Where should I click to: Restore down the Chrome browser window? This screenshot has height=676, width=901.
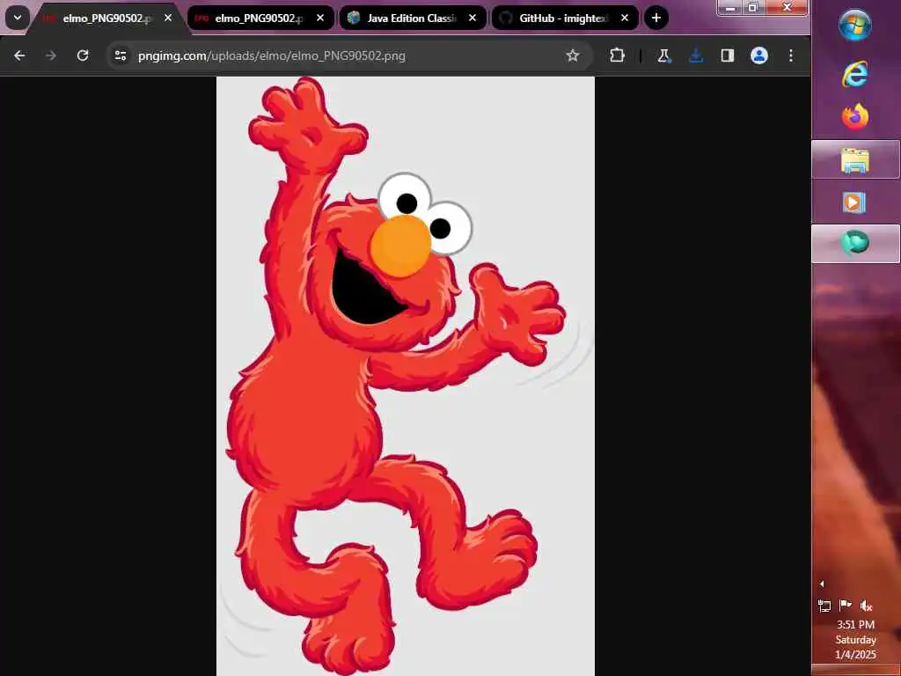click(x=753, y=7)
